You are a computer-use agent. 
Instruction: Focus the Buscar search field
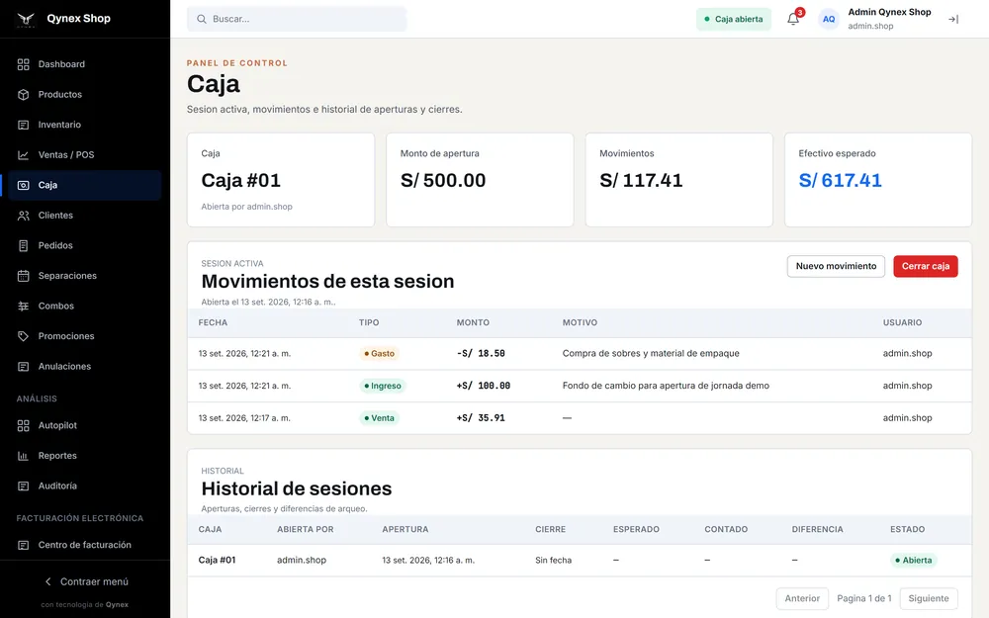(297, 19)
